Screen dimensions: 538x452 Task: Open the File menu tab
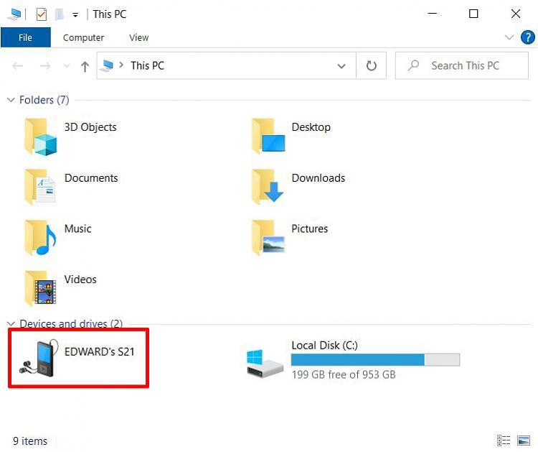25,37
